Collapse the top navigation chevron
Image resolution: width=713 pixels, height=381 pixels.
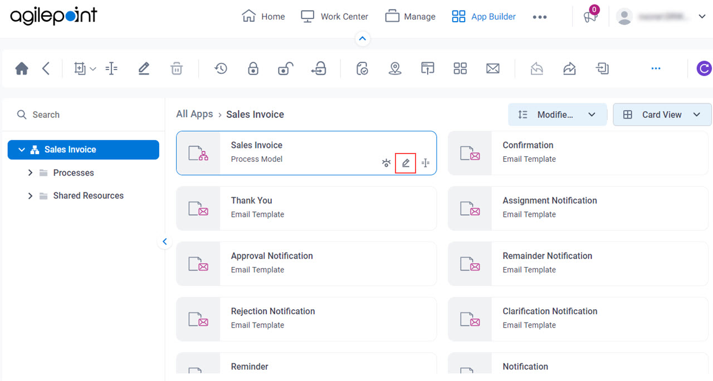[363, 38]
